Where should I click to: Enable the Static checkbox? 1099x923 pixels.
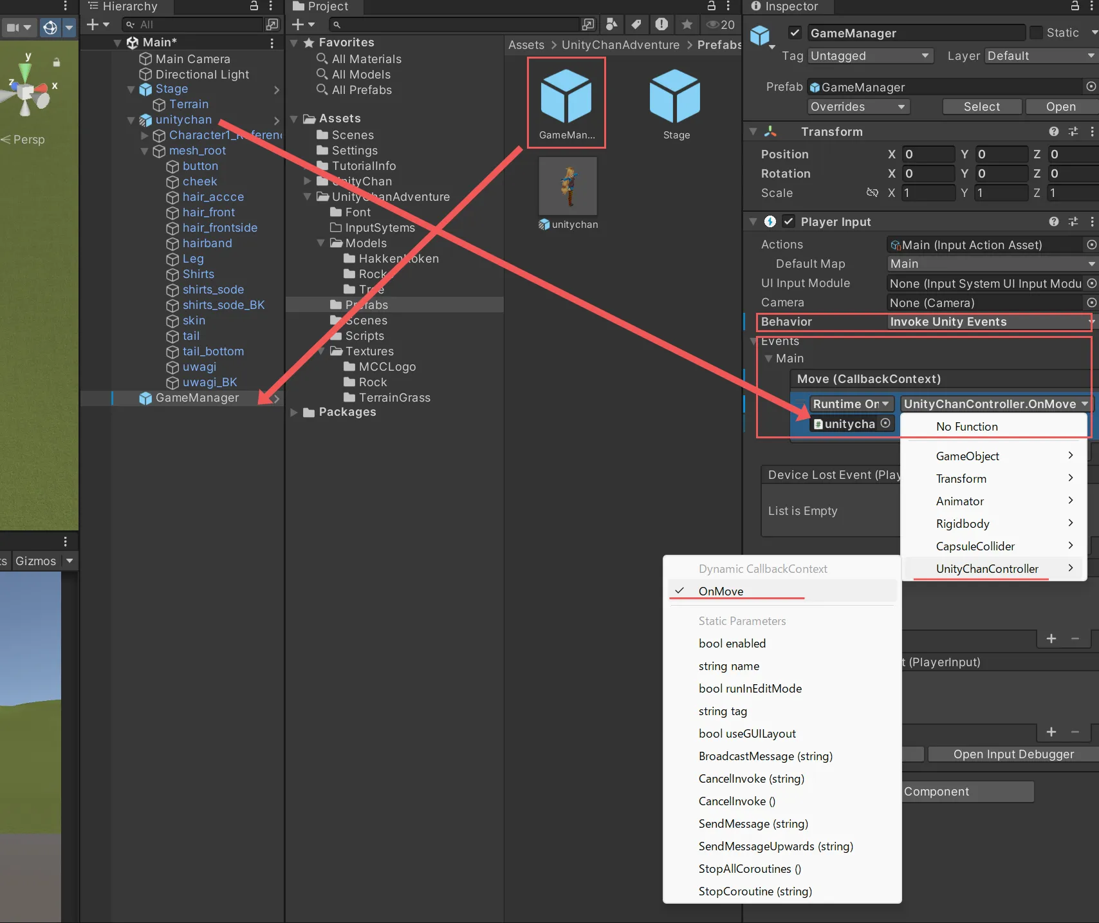pos(1037,33)
